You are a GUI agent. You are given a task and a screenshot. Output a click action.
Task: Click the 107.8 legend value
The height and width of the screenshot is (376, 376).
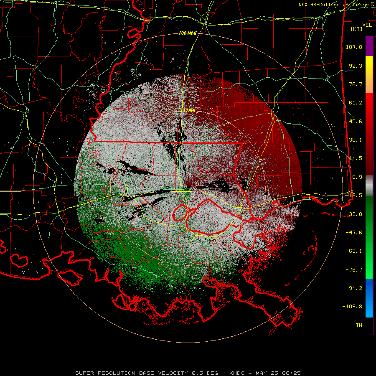(x=354, y=47)
